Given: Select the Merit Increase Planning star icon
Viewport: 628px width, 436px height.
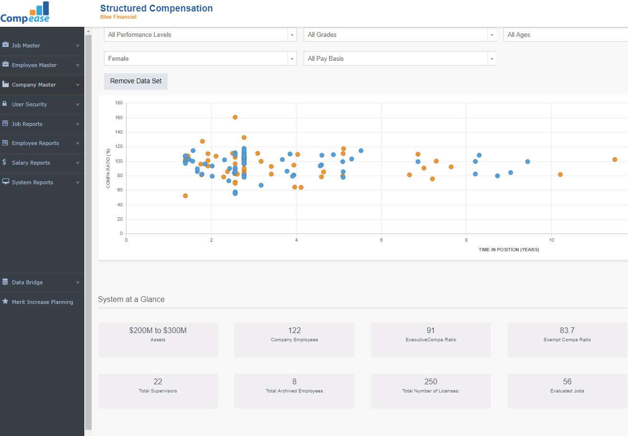Looking at the screenshot, I should pos(7,302).
